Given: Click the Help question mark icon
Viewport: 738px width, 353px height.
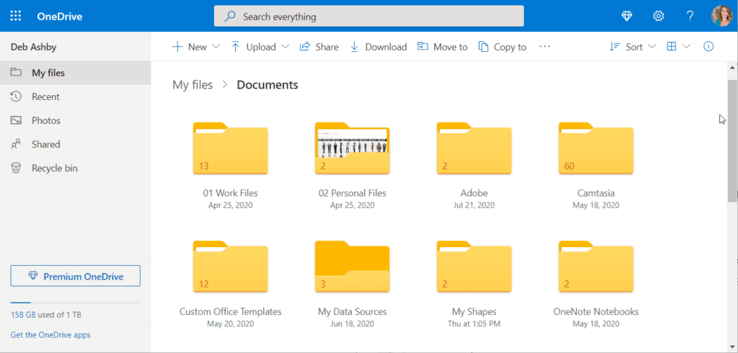Looking at the screenshot, I should [690, 16].
